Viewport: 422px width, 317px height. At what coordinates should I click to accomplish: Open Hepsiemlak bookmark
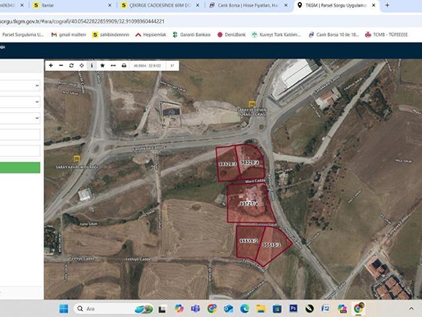[151, 35]
